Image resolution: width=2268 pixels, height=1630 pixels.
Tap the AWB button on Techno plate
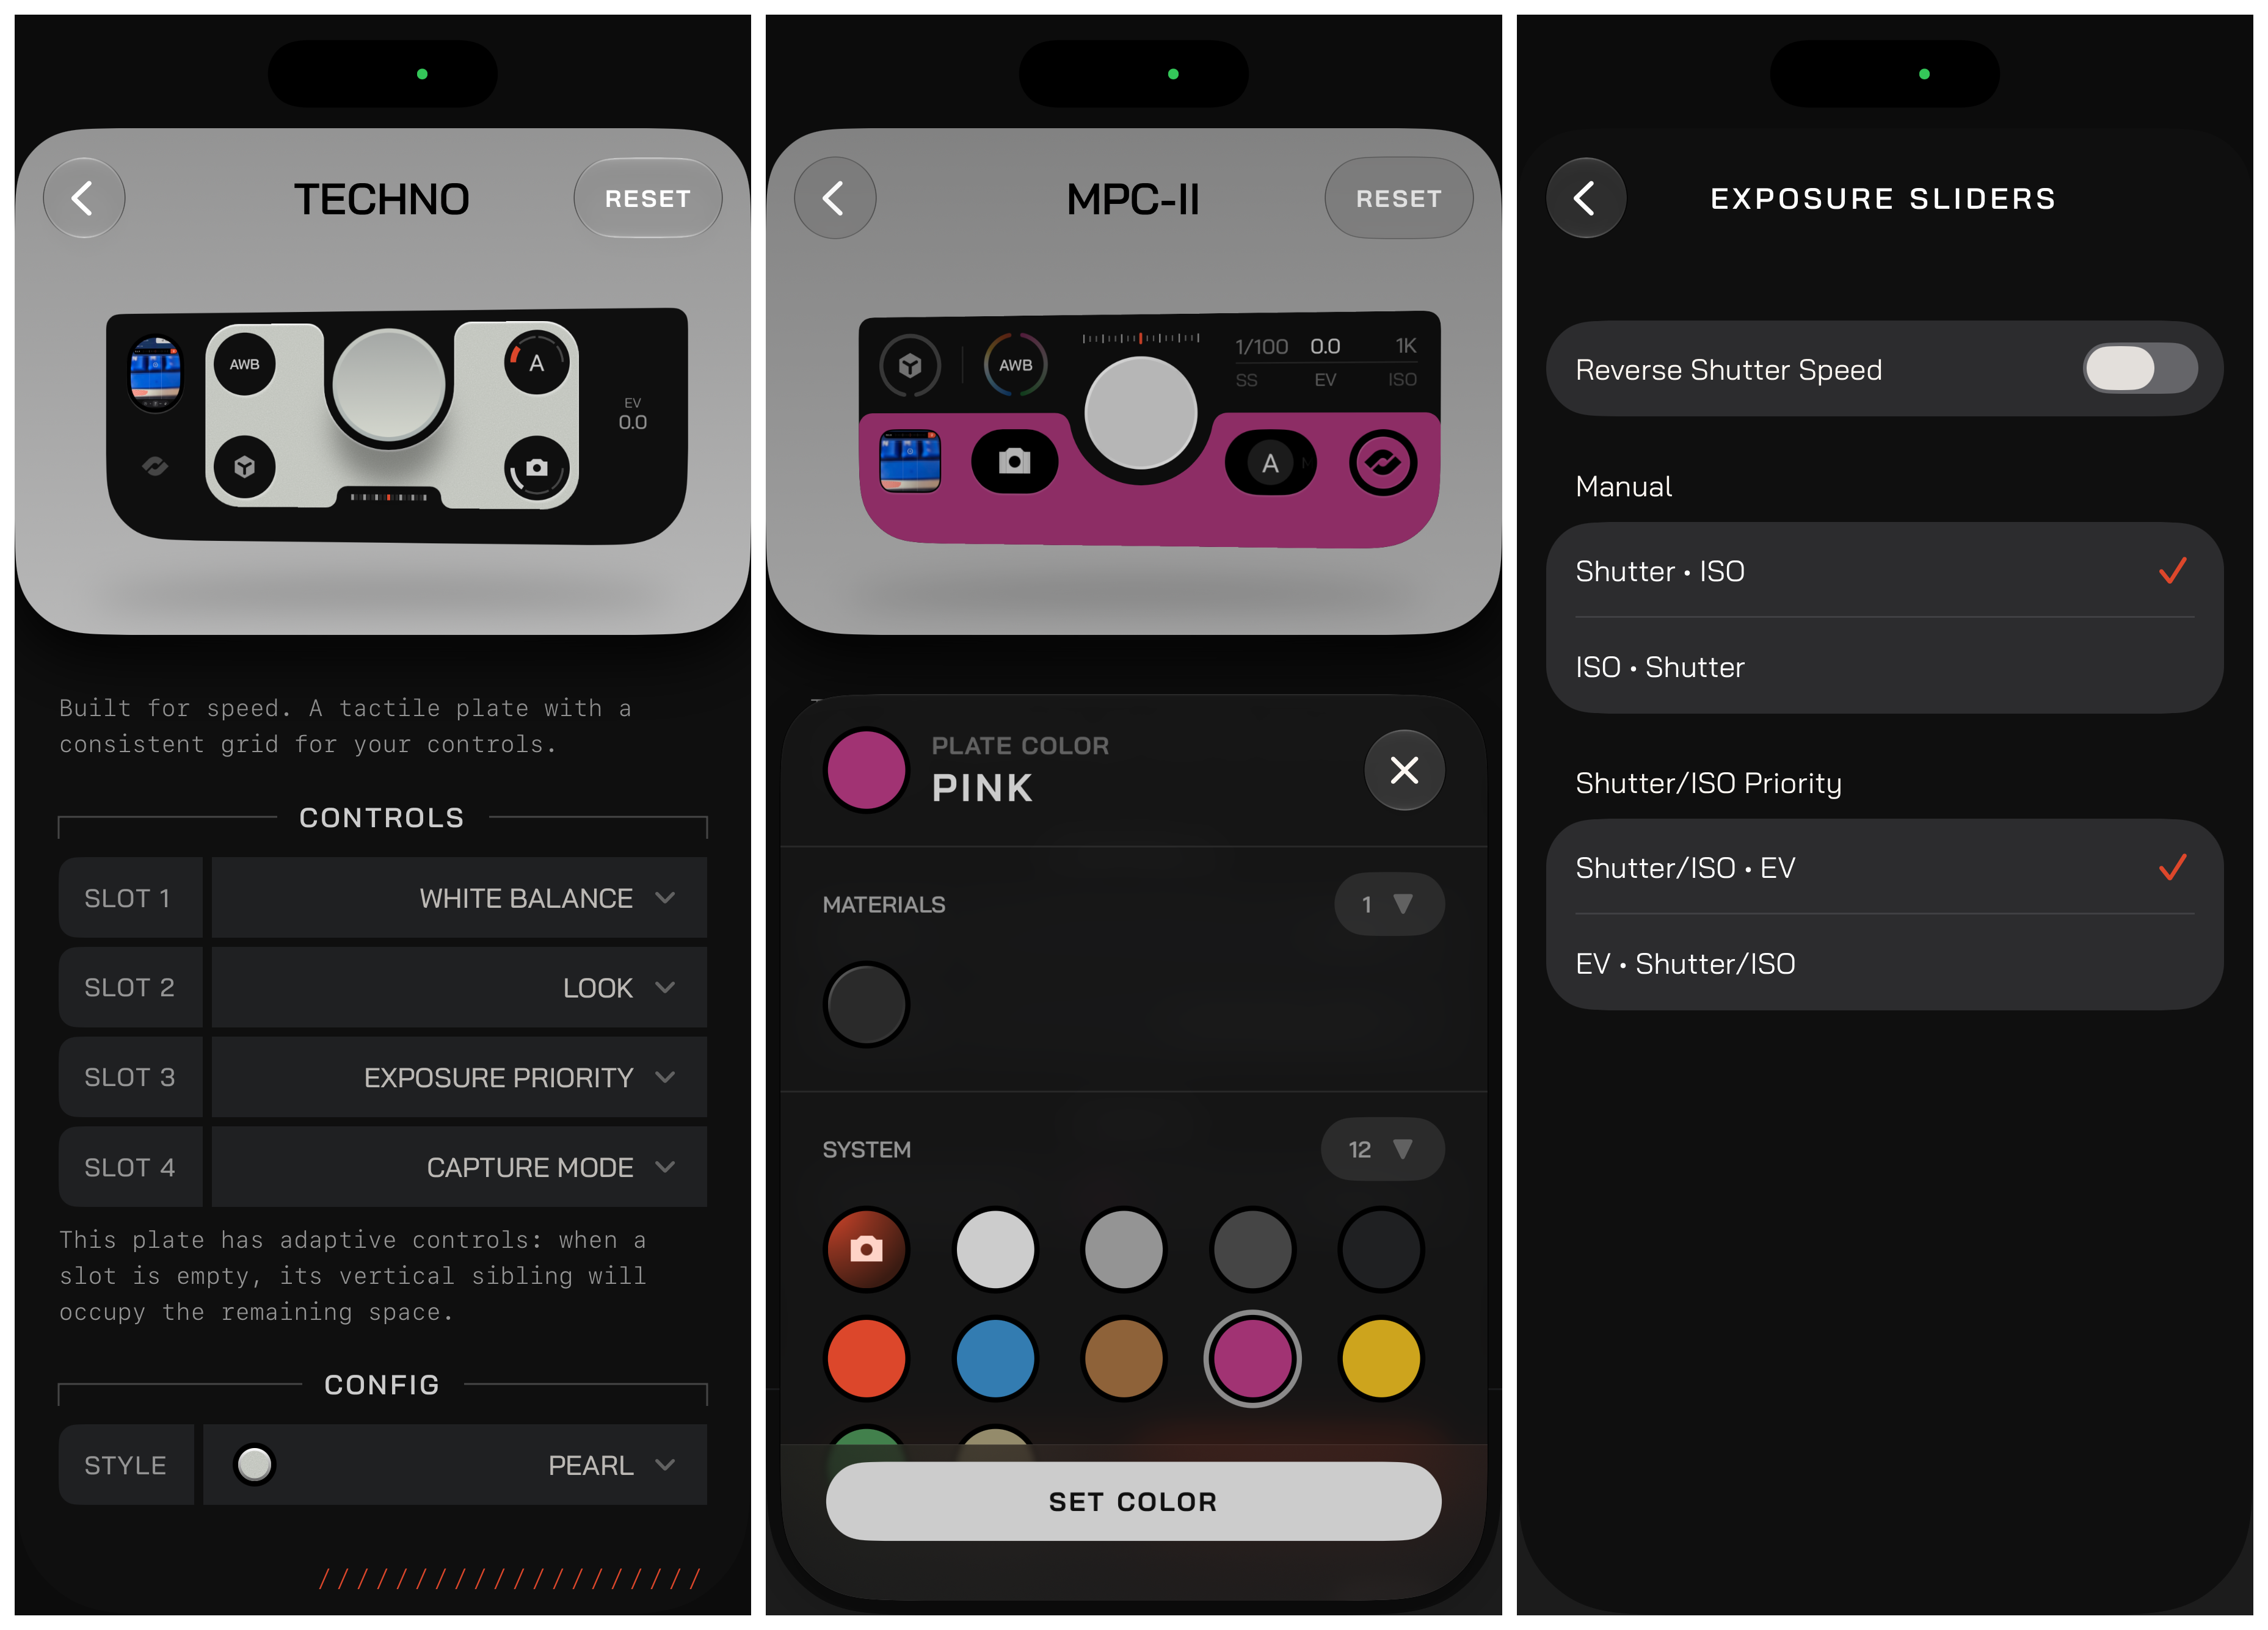pos(244,364)
